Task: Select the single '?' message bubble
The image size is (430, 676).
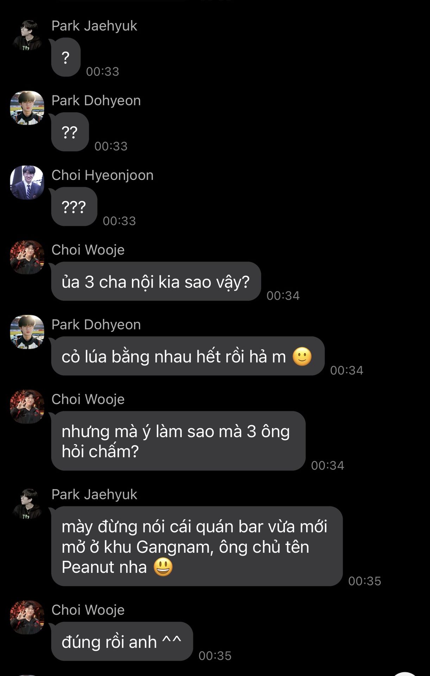Action: [66, 57]
